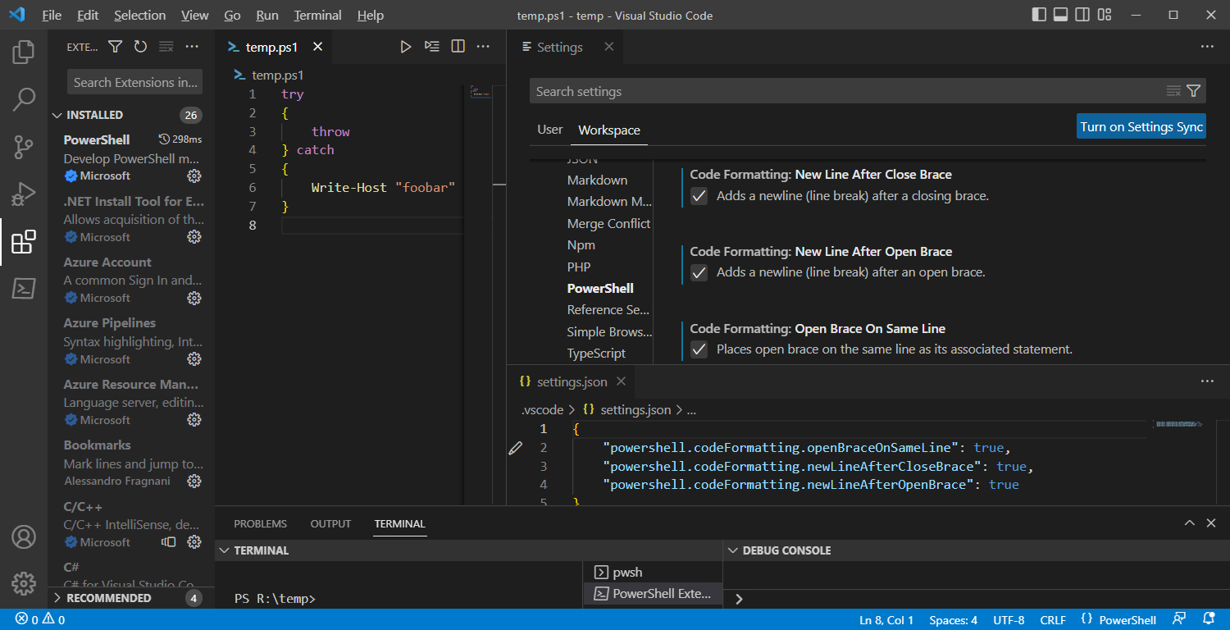Switch to the PROBLEMS tab
The image size is (1230, 630).
pyautogui.click(x=260, y=523)
